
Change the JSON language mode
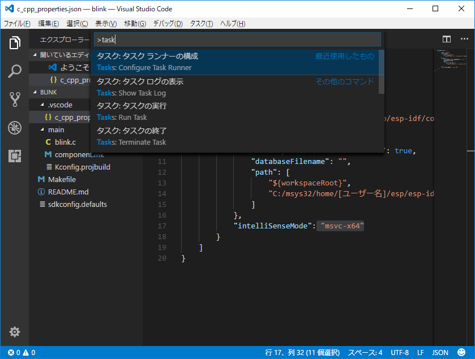coord(440,353)
